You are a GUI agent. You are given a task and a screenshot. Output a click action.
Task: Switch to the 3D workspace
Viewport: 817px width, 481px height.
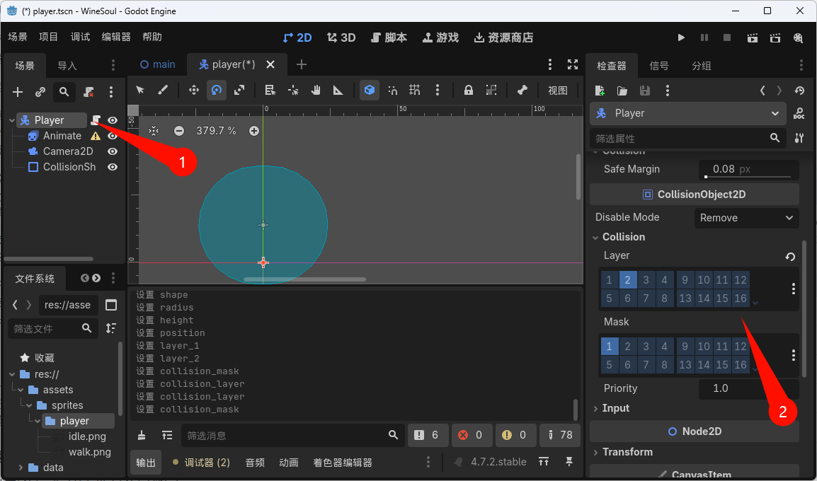coord(341,37)
